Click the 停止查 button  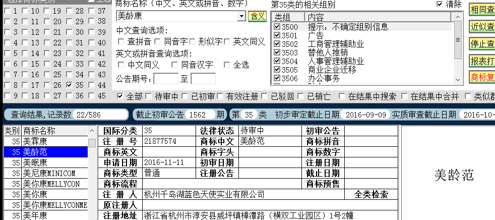coord(482,44)
